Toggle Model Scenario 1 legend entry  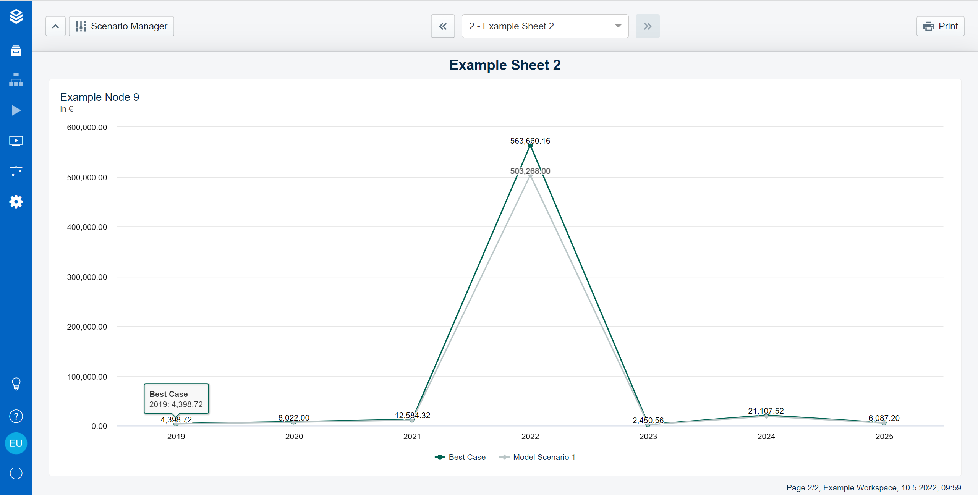coord(538,457)
